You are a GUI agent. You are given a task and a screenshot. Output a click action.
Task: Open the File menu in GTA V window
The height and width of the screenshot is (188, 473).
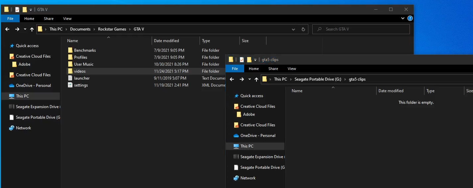click(x=10, y=19)
